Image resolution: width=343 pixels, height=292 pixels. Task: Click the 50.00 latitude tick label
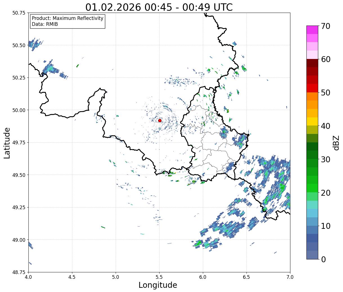coord(19,110)
